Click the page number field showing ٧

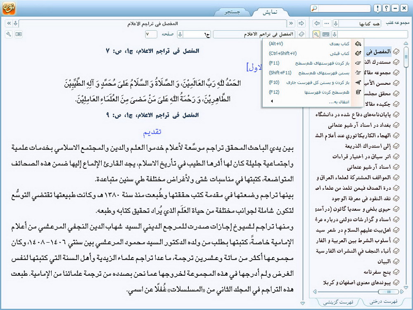[151, 34]
